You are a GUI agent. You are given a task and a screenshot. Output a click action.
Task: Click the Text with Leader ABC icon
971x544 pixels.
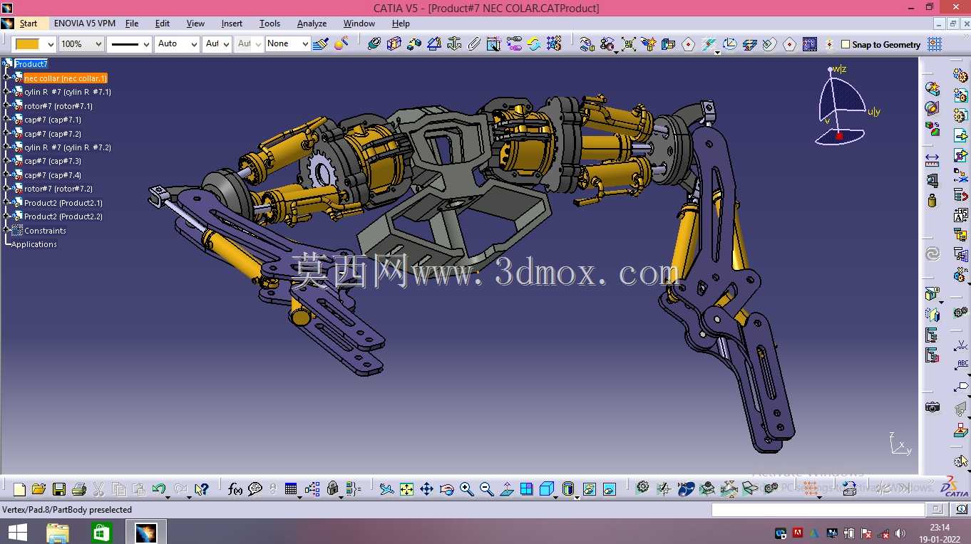pyautogui.click(x=961, y=366)
